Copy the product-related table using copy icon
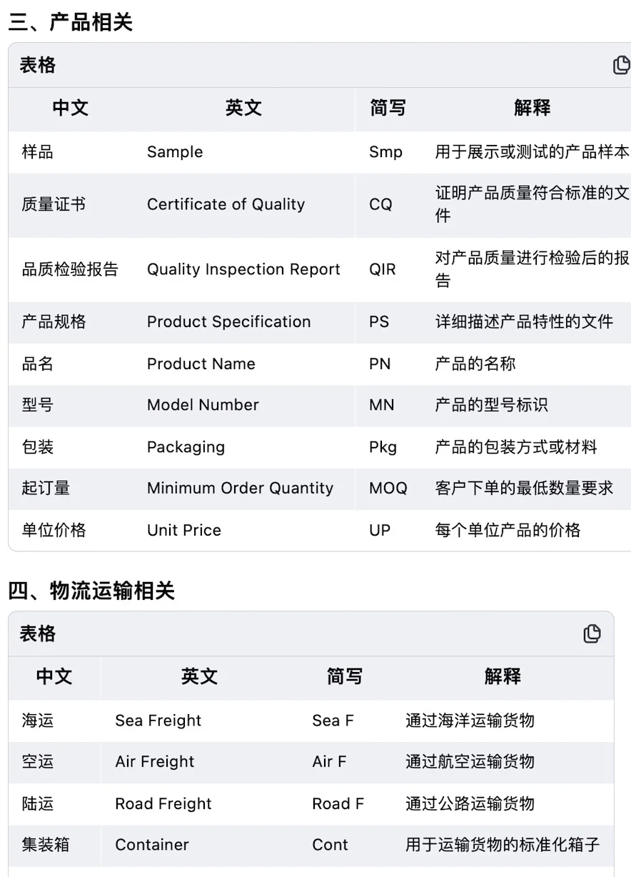 pyautogui.click(x=621, y=65)
